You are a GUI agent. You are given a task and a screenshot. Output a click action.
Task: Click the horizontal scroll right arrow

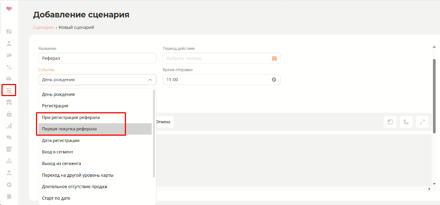click(430, 189)
